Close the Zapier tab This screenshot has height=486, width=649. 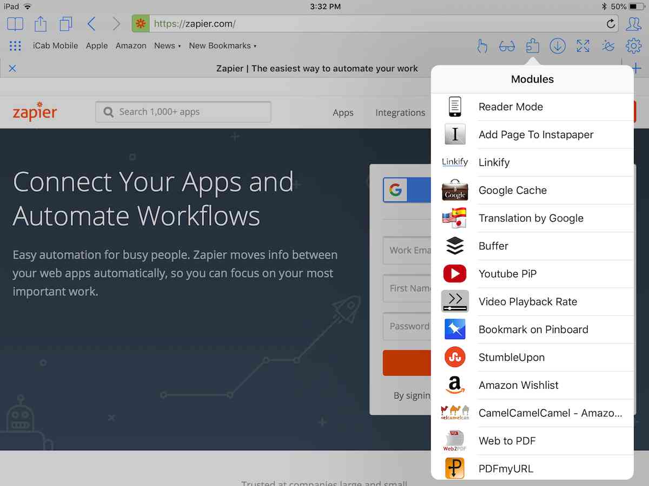(12, 69)
